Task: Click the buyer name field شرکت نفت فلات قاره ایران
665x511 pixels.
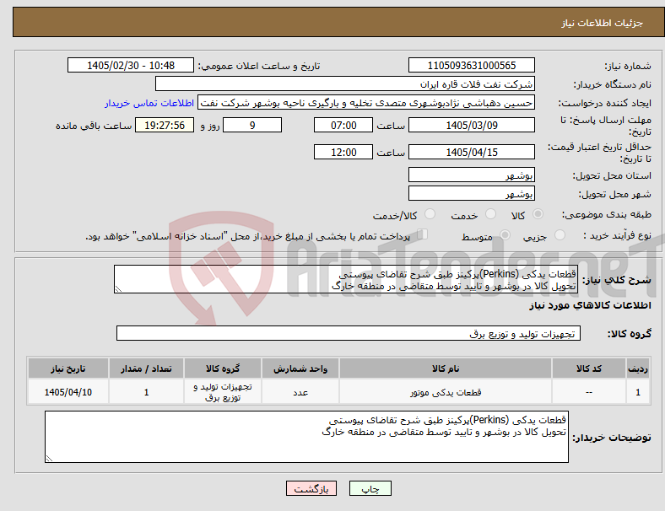Action: pos(345,83)
